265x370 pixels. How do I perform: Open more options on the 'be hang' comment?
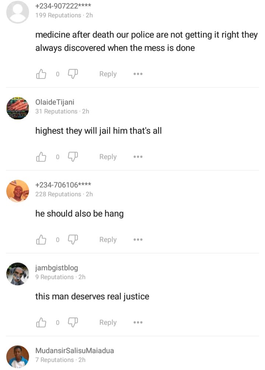coord(138,240)
